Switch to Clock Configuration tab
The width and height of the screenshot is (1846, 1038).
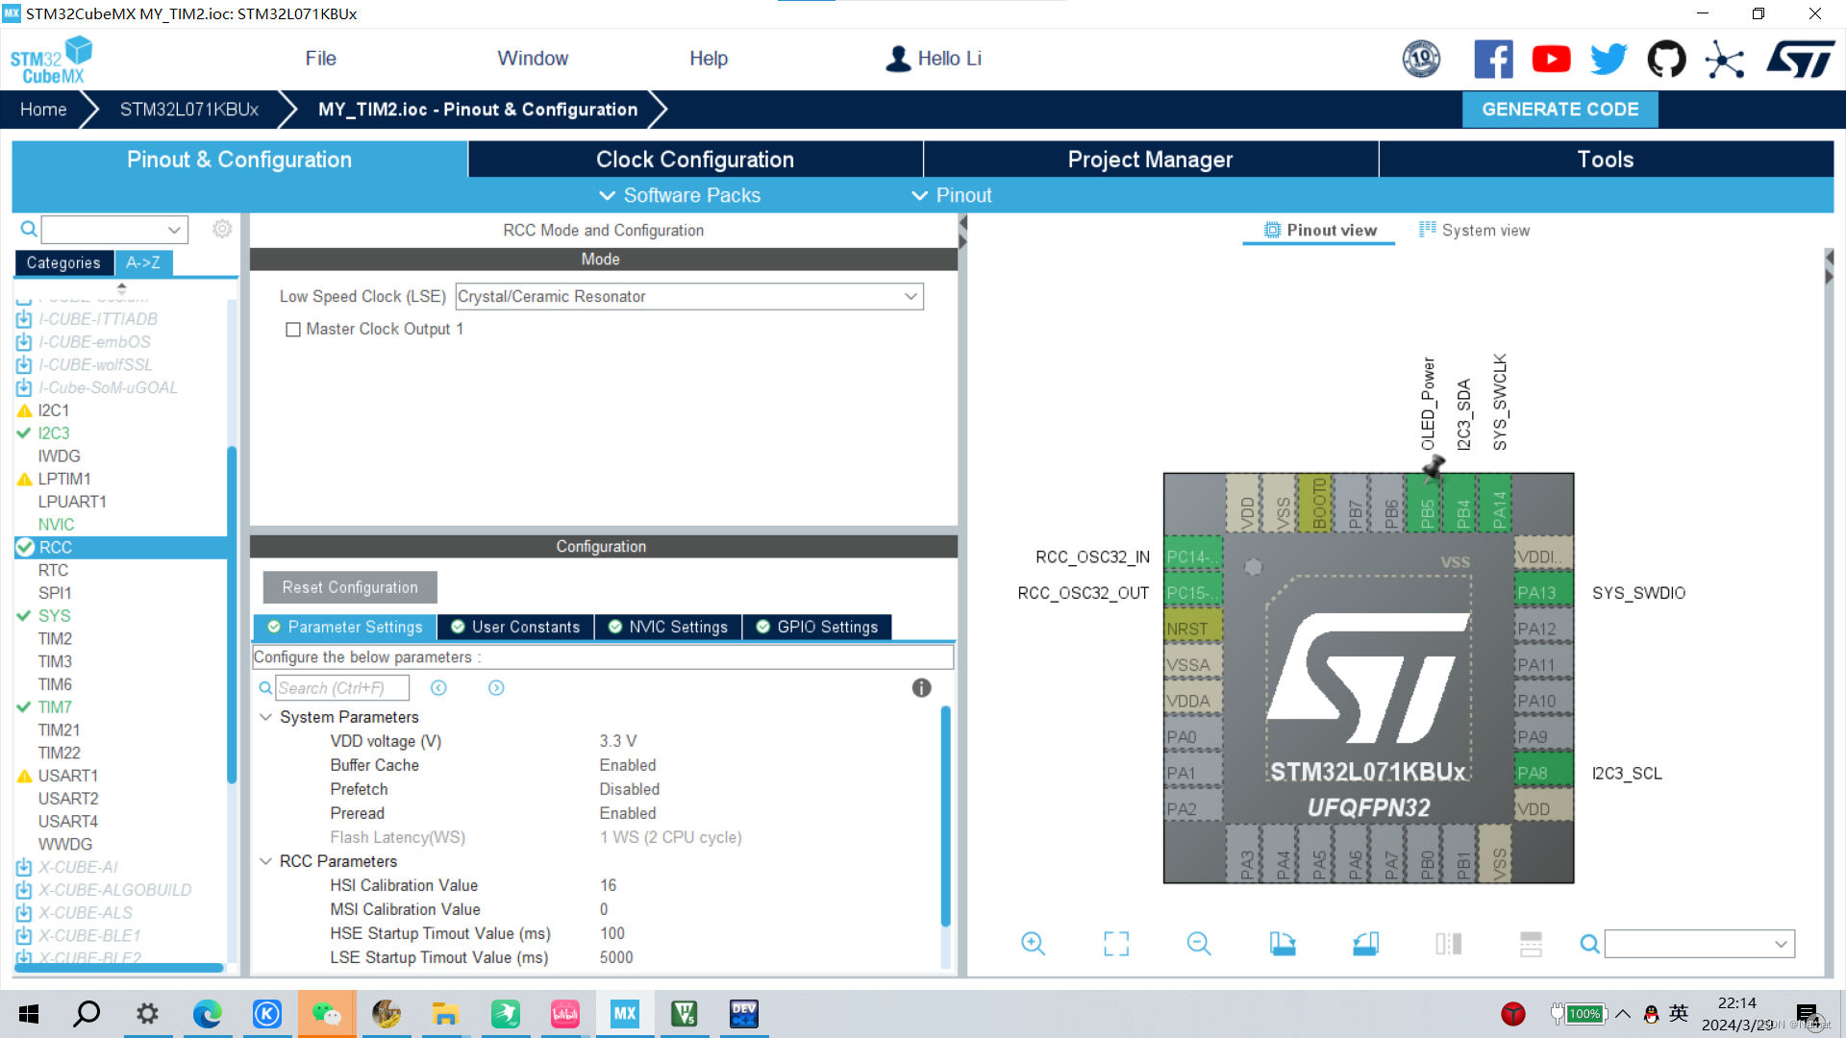(x=695, y=160)
